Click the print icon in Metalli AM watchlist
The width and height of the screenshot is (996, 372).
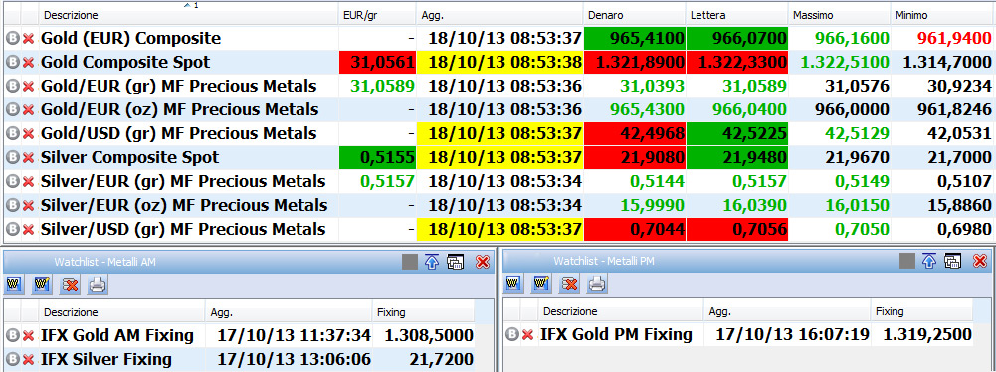(x=97, y=285)
